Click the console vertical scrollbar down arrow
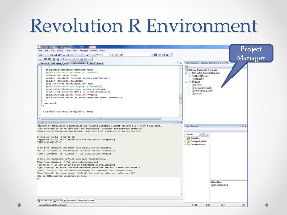 (182, 195)
